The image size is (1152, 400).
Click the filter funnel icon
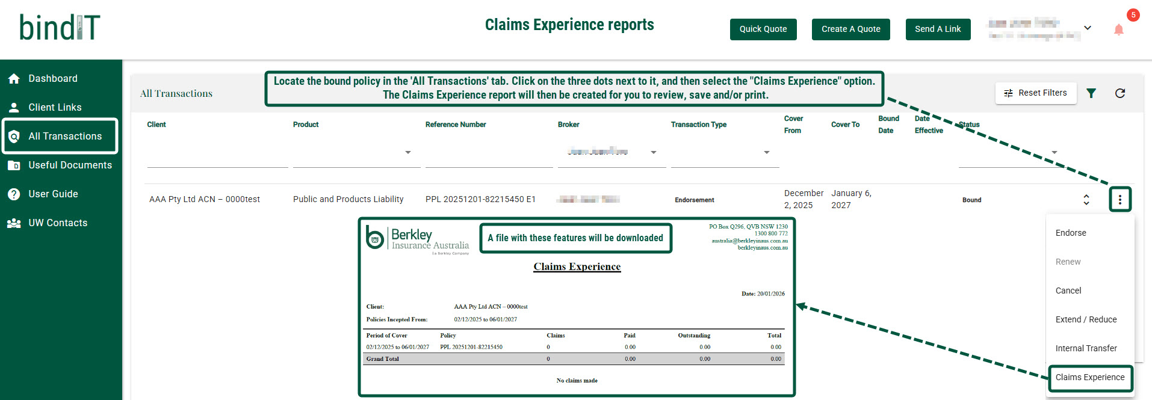tap(1091, 93)
